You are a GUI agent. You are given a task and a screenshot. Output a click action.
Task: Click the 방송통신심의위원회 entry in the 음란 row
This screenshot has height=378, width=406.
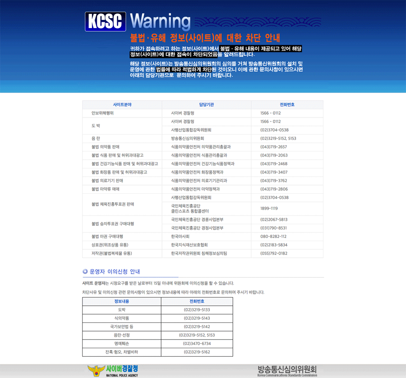188,139
